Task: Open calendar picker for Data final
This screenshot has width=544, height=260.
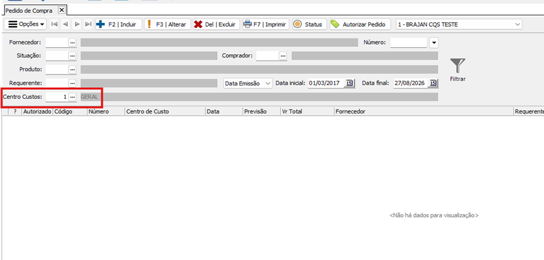Action: pyautogui.click(x=433, y=83)
